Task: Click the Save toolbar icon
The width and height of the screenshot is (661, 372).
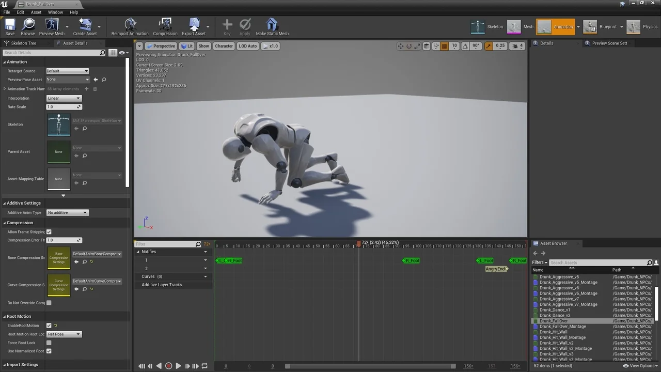Action: (10, 26)
